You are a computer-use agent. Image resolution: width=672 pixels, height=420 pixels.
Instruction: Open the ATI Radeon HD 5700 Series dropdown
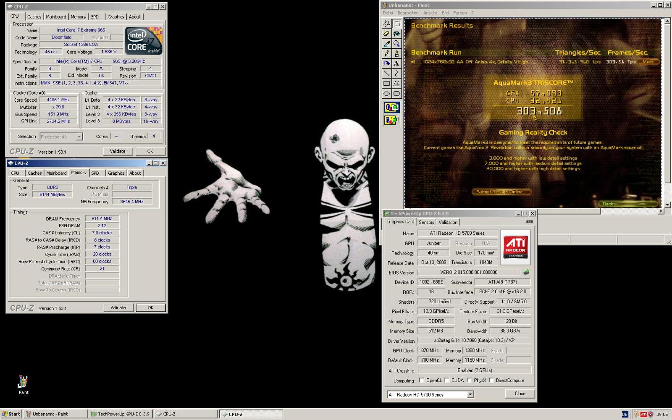click(x=430, y=394)
